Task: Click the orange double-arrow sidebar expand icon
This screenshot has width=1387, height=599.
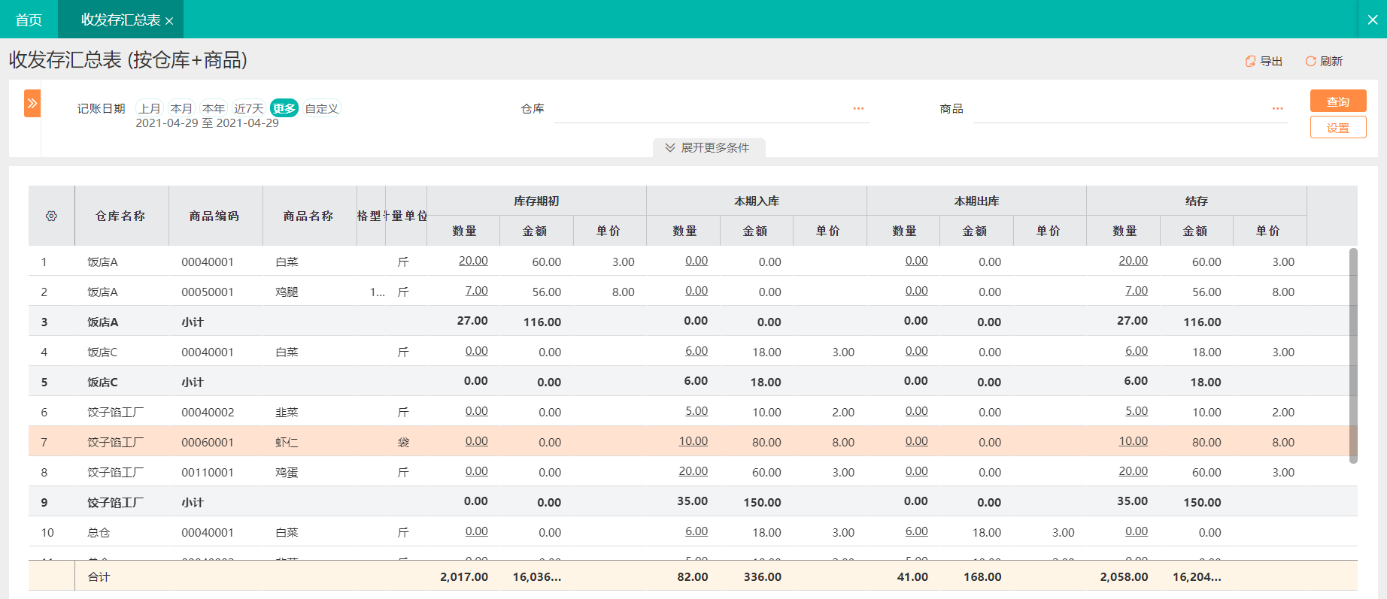Action: coord(32,104)
